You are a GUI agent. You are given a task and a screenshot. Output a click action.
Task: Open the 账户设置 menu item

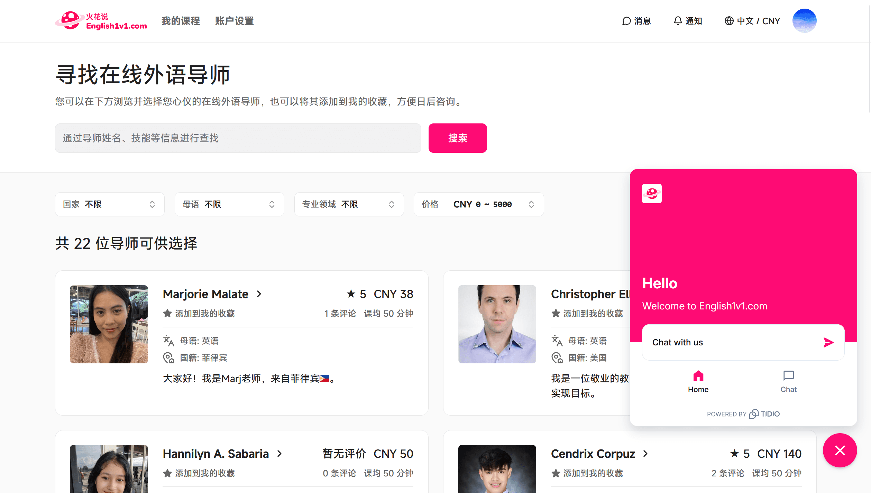click(x=234, y=21)
